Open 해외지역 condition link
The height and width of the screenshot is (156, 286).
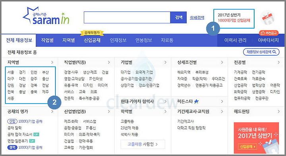click(184, 72)
